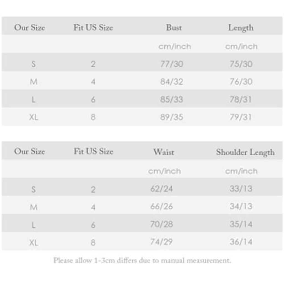284x284 pixels.
Task: Click the 77/30 bust measurement
Action: 172,64
